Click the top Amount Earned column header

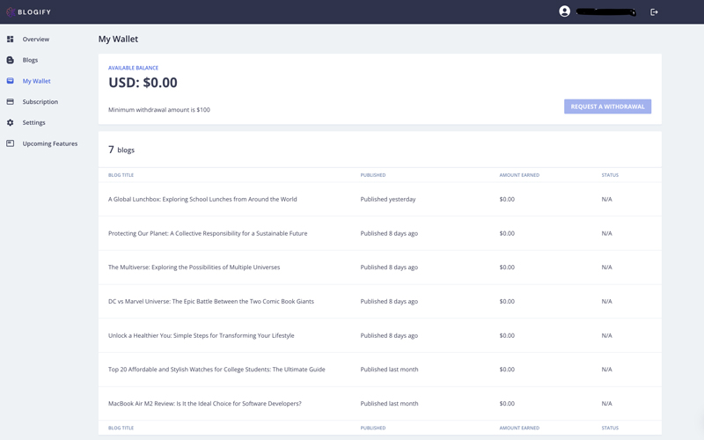tap(519, 175)
